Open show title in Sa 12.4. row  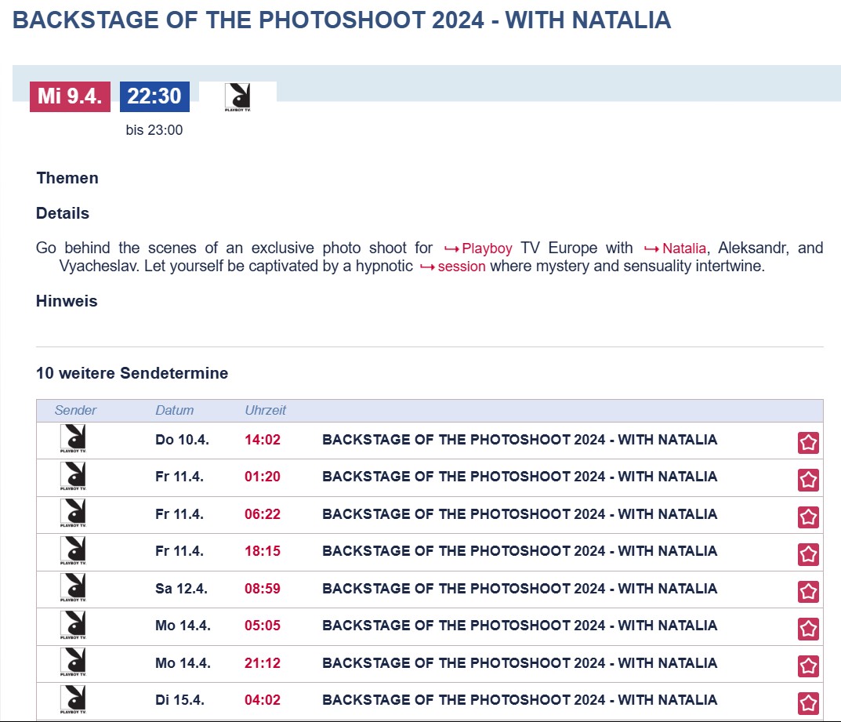tap(519, 589)
